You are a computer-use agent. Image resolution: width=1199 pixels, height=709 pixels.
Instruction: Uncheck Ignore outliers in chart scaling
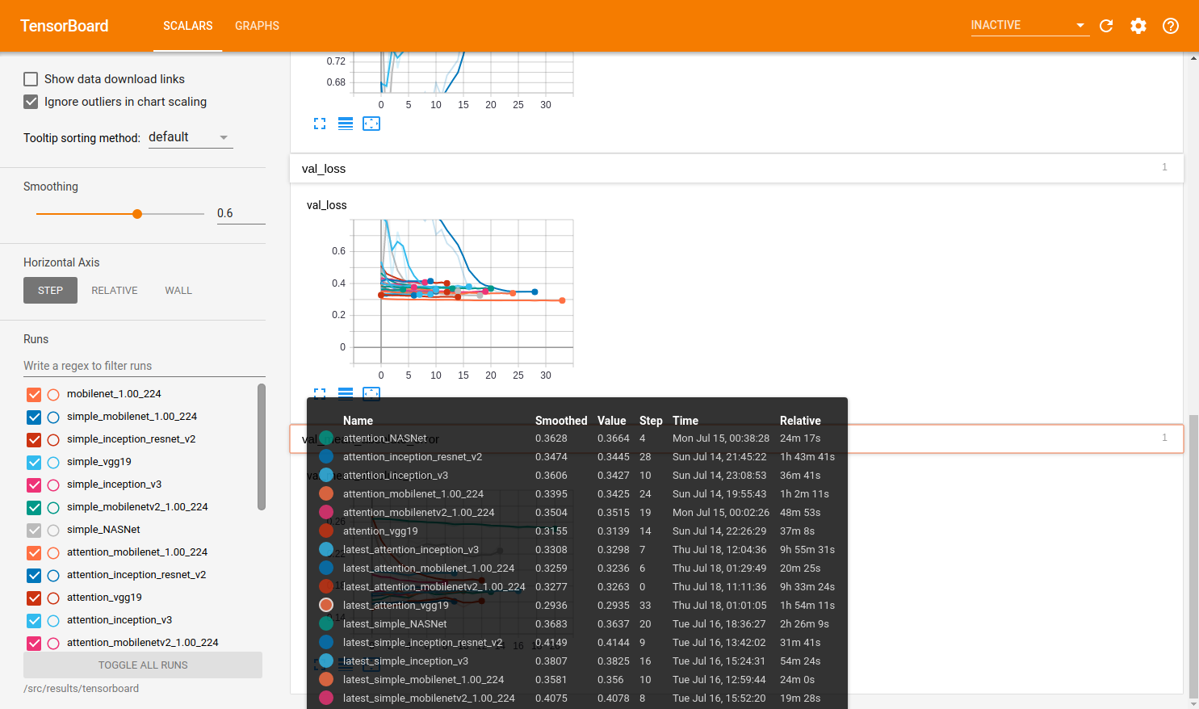pos(31,102)
